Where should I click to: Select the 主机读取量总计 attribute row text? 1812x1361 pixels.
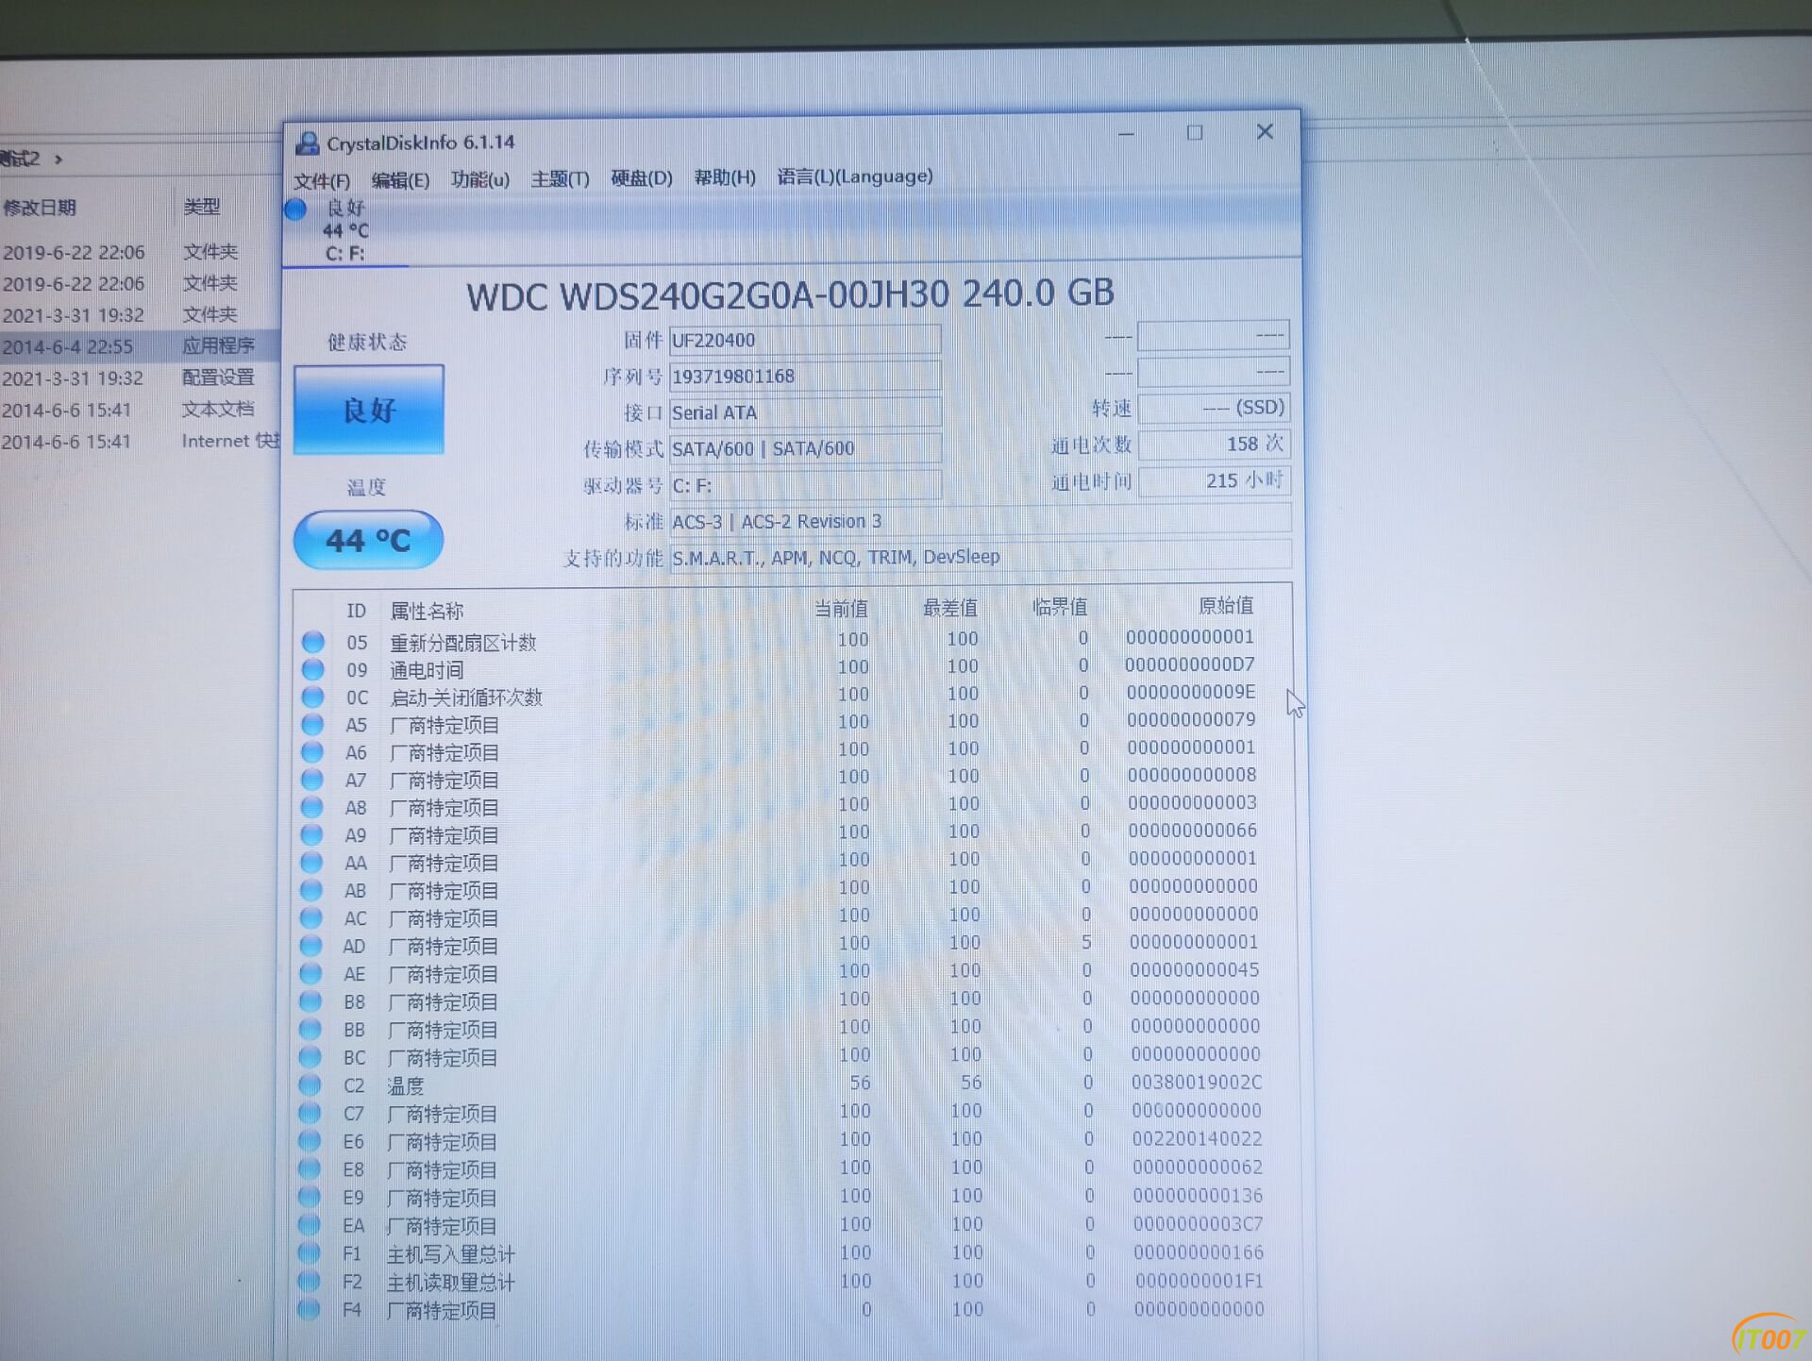[451, 1283]
